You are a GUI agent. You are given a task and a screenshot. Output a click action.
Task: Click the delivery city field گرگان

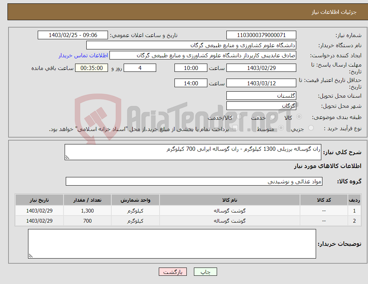[x=261, y=106]
